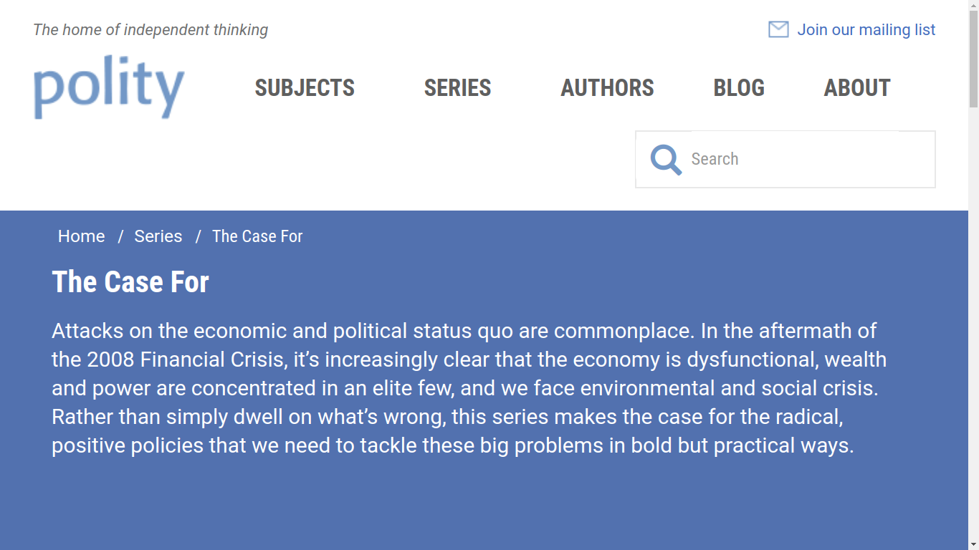Viewport: 979px width, 550px height.
Task: Click the magnifying glass search icon
Action: coord(666,160)
